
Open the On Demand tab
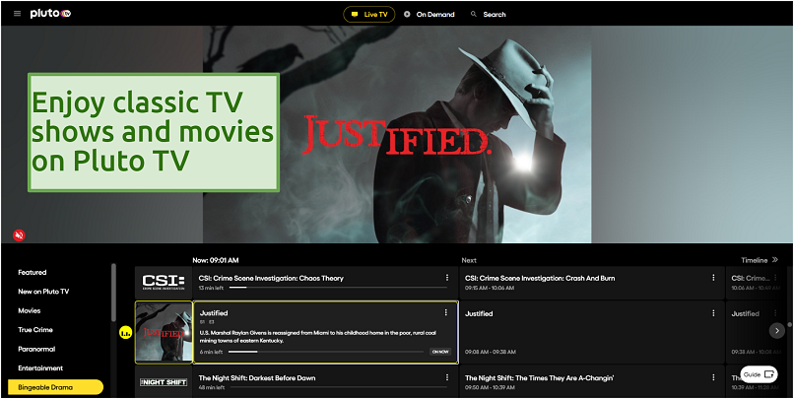[x=430, y=14]
